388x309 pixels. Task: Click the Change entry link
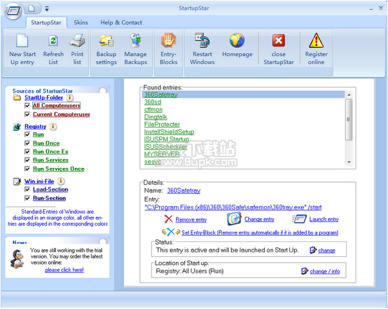click(x=259, y=219)
